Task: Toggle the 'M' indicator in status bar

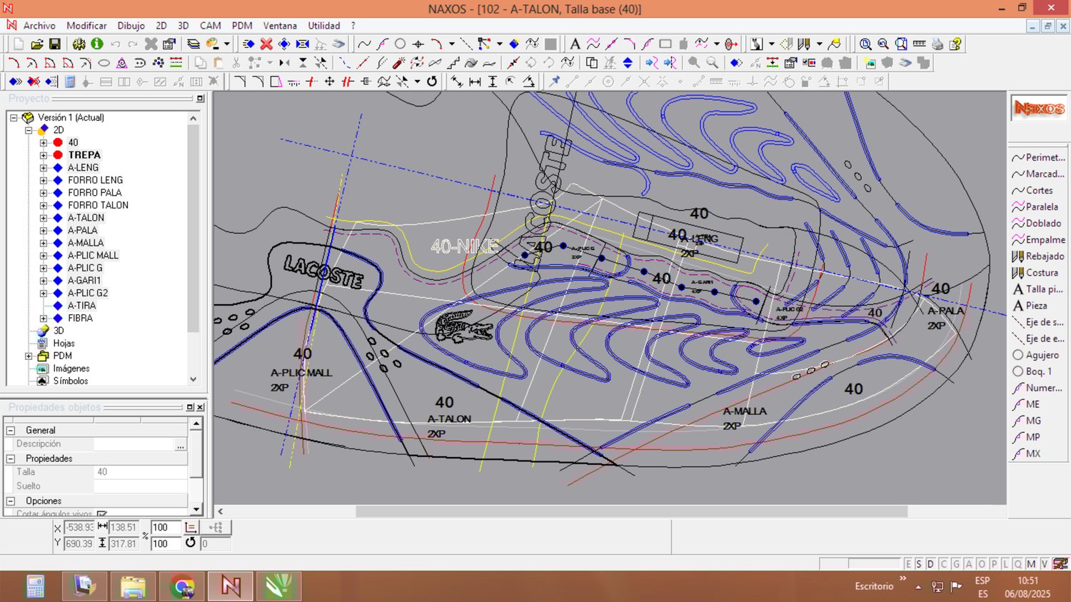Action: [x=1031, y=564]
